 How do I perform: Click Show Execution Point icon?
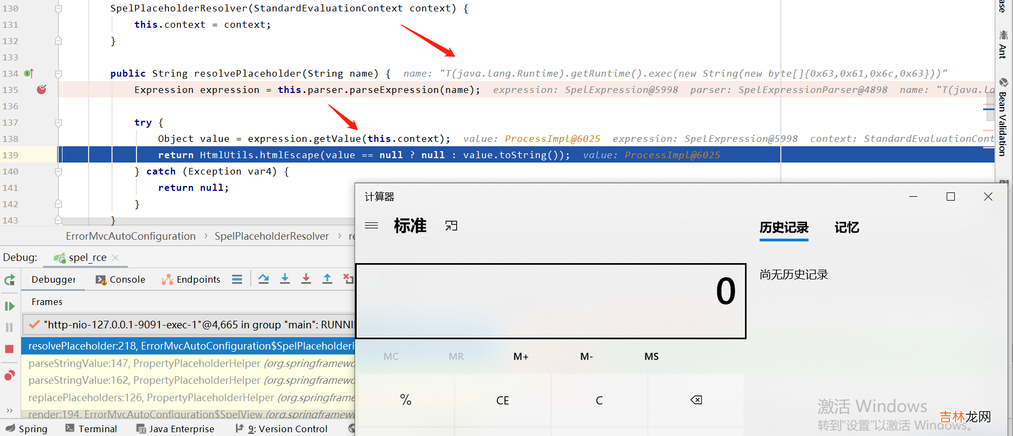(237, 279)
